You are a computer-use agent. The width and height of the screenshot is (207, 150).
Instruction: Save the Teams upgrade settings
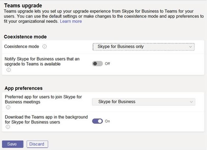pyautogui.click(x=12, y=144)
